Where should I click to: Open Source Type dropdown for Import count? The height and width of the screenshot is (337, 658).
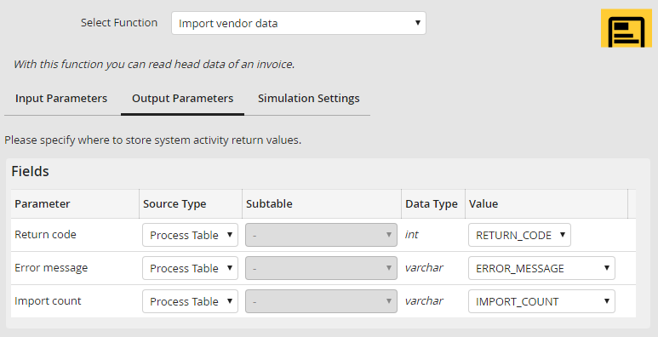point(190,301)
